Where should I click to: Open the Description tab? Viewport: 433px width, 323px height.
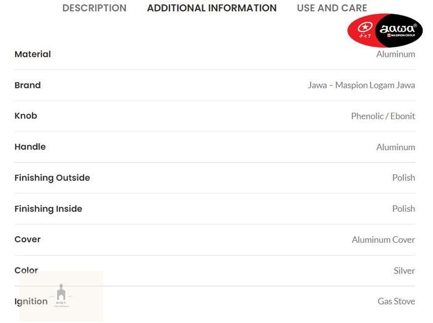pos(94,8)
